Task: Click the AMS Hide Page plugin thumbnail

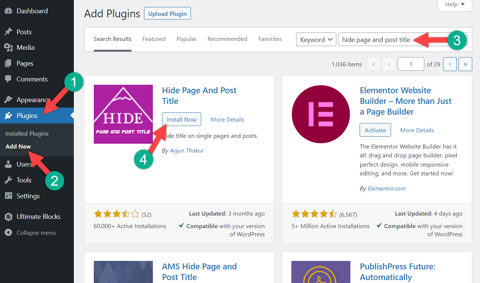Action: coord(123,272)
